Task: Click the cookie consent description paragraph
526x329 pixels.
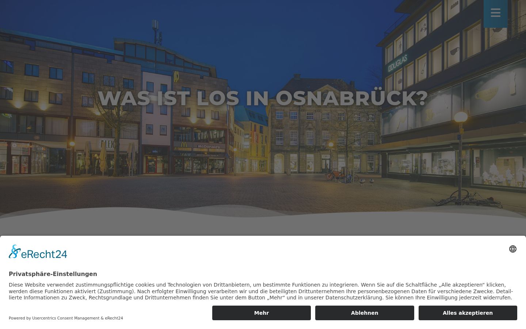Action: [261, 291]
